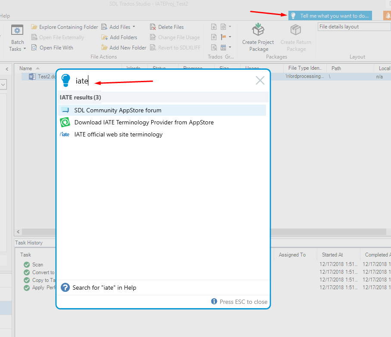Click the green AppStore plug icon

65,123
